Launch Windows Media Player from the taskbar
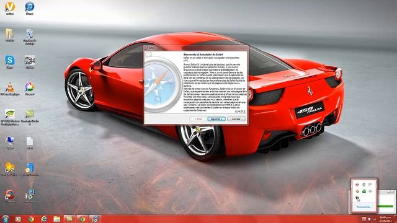 pos(18,219)
